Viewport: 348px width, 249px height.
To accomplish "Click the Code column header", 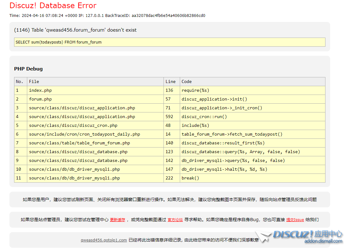I will pos(187,82).
